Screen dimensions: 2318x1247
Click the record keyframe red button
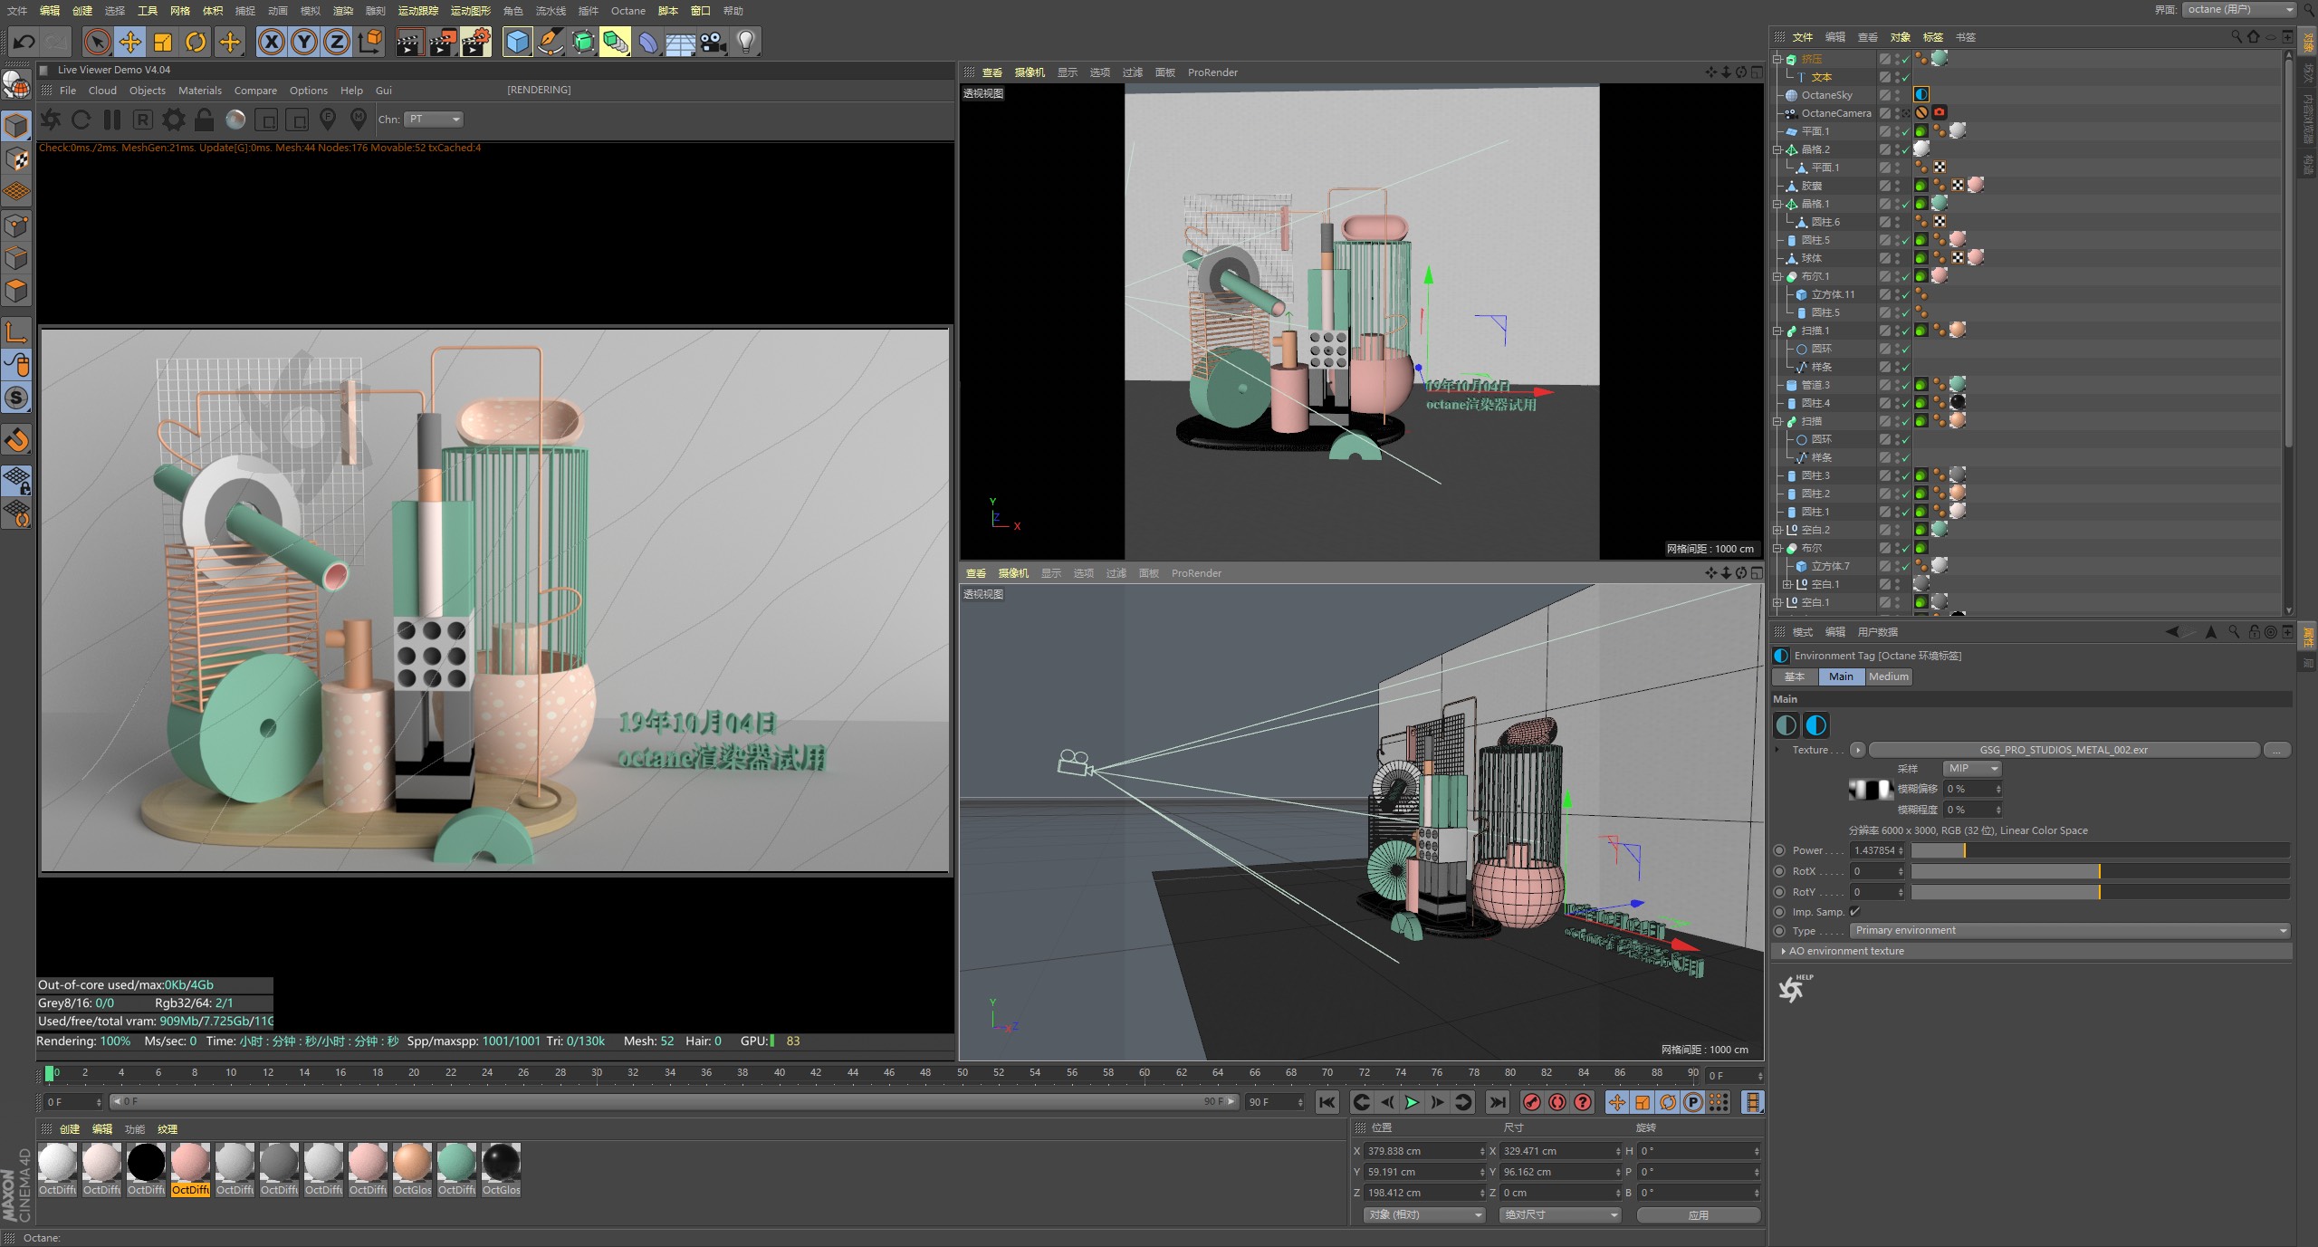click(1532, 1102)
